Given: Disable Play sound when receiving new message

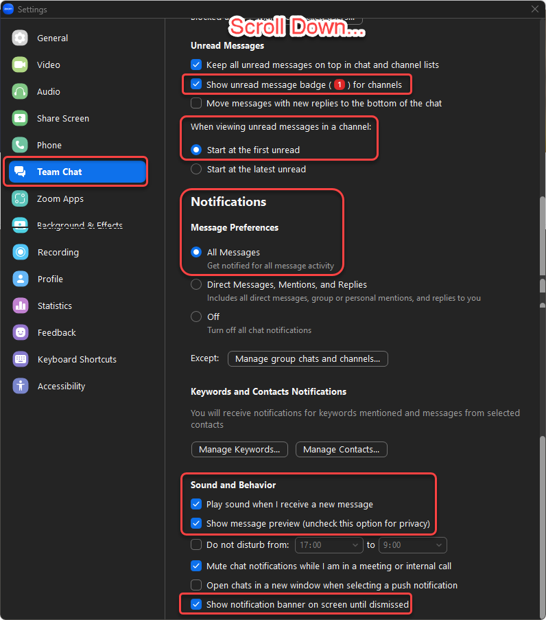Looking at the screenshot, I should [x=196, y=504].
